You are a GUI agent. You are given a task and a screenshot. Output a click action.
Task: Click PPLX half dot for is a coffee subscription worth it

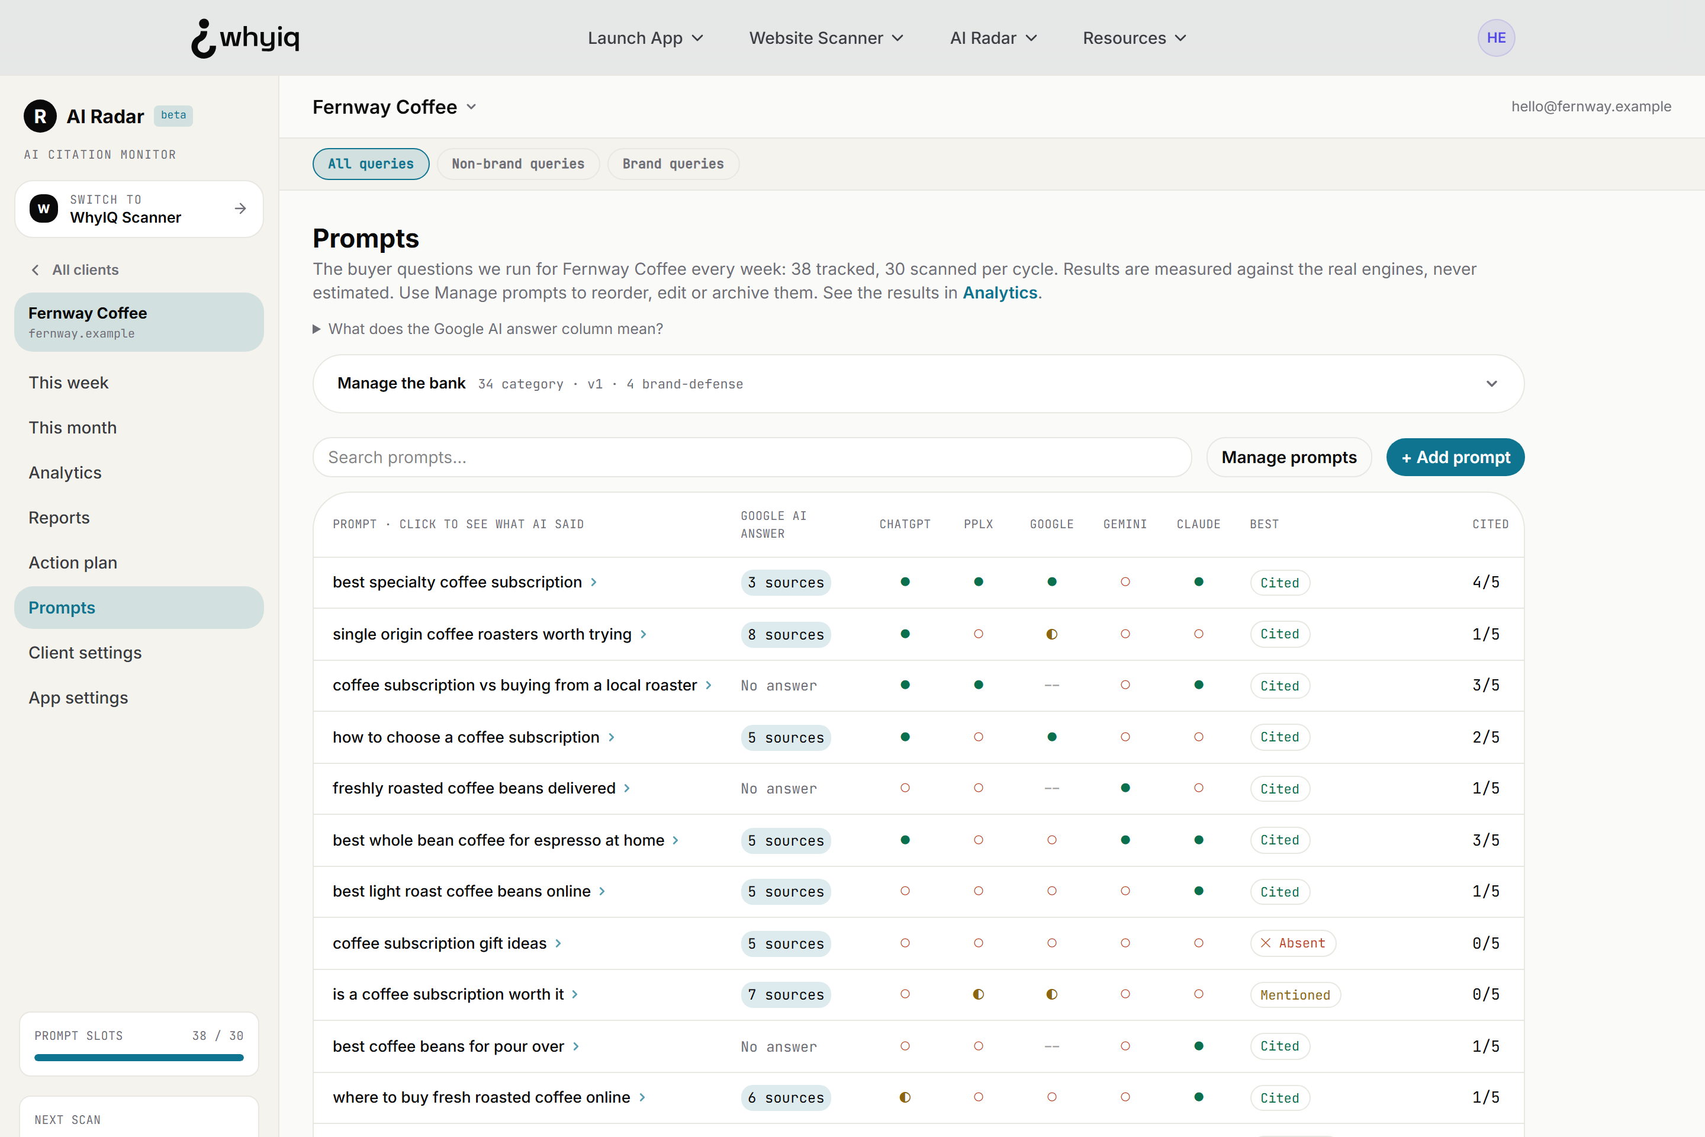(x=978, y=994)
